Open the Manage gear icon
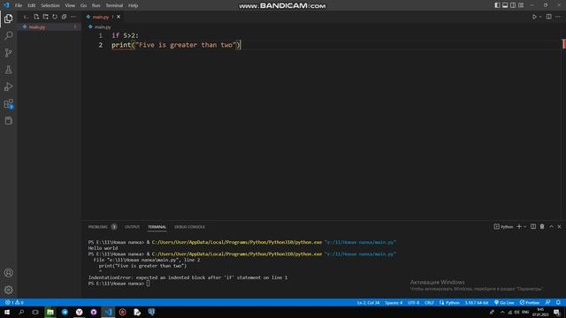566x318 pixels. coord(8,290)
